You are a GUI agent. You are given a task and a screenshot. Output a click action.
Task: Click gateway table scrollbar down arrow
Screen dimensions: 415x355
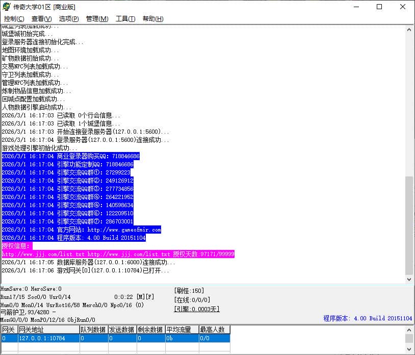(409, 349)
